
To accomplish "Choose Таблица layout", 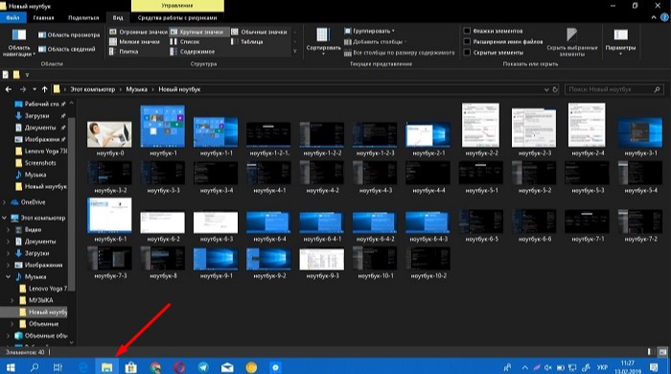I will point(247,42).
